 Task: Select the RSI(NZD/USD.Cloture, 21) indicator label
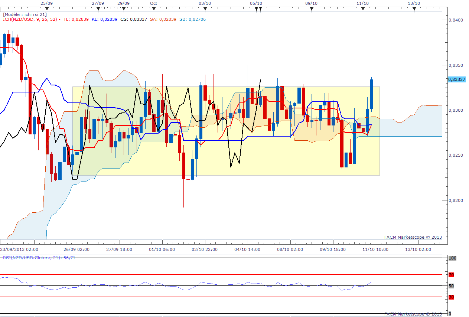39,257
